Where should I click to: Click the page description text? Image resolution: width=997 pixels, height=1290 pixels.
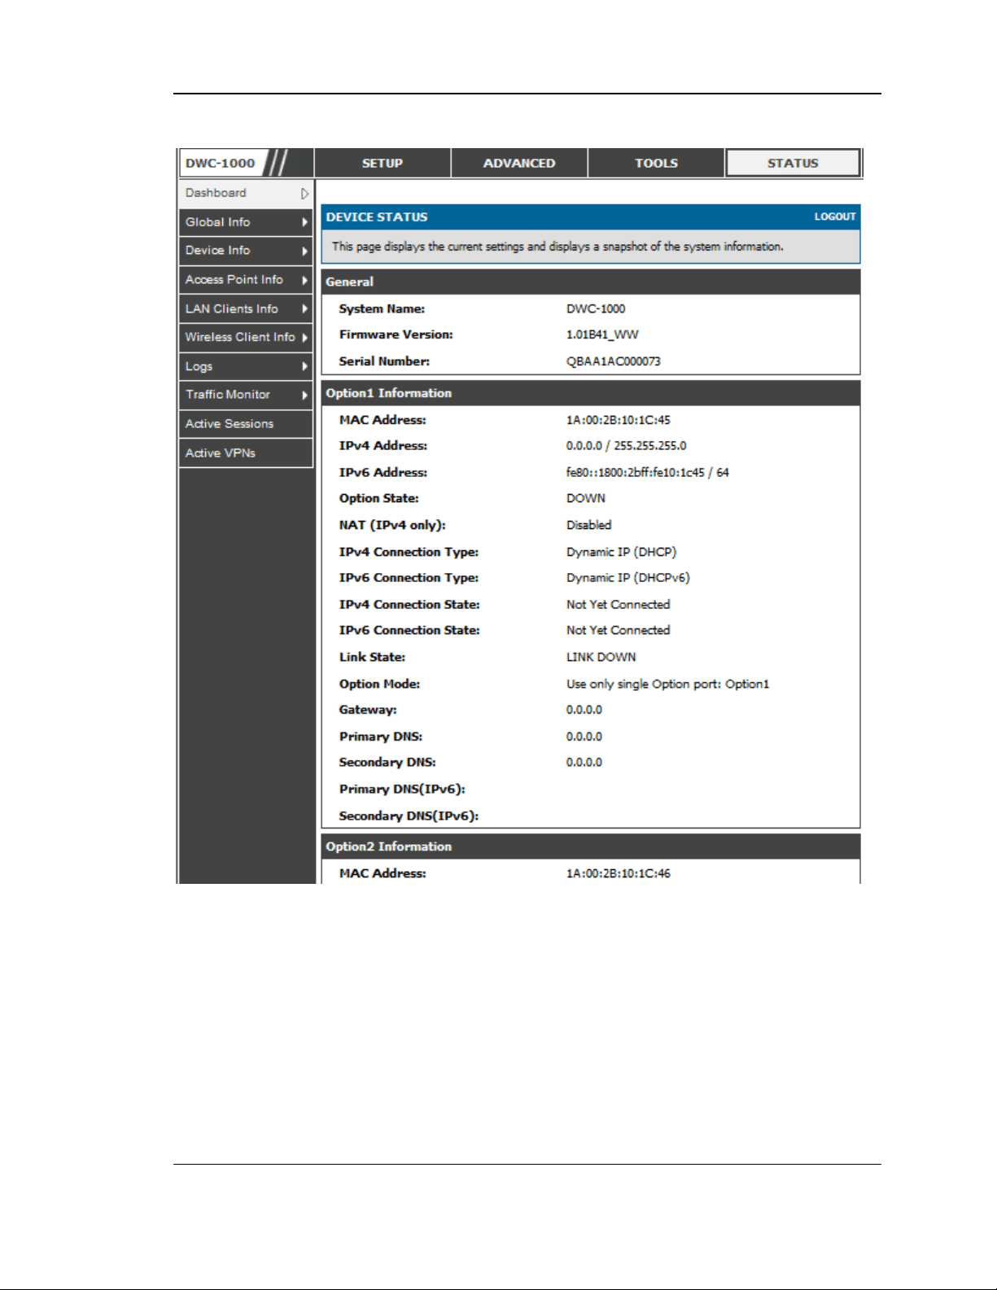pyautogui.click(x=558, y=247)
